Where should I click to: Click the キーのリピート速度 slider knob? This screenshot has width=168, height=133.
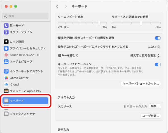(x=99, y=23)
